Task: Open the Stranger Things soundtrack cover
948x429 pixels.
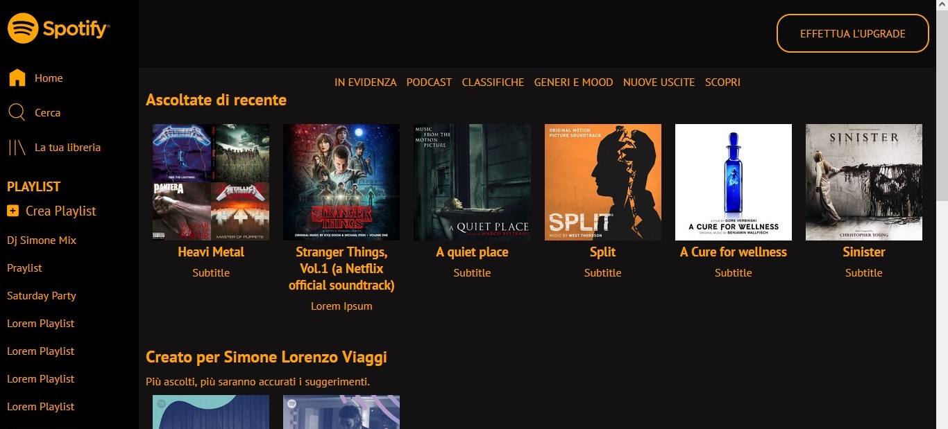Action: (x=341, y=182)
